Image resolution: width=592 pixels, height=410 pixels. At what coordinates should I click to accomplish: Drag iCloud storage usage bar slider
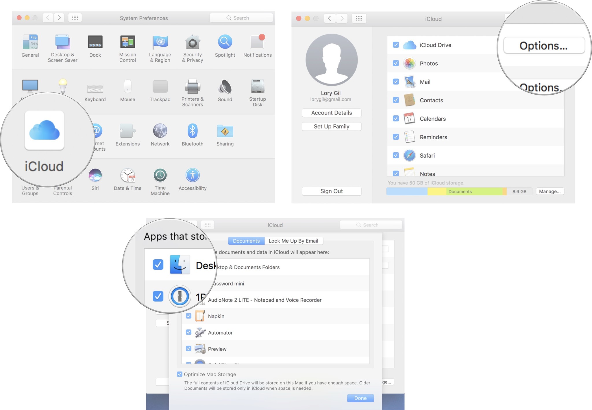(x=462, y=191)
